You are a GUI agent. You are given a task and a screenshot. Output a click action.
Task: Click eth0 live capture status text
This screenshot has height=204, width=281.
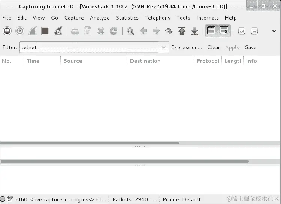[61, 199]
